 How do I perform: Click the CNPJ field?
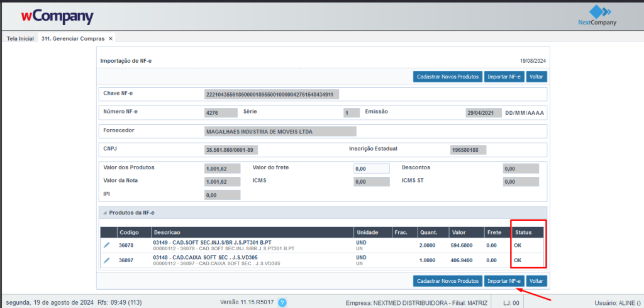231,150
